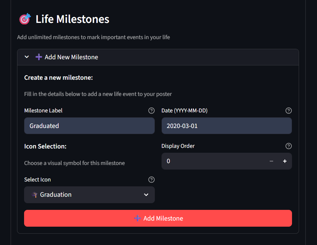
Task: Increment Display Order with the plus control
Action: coord(285,161)
